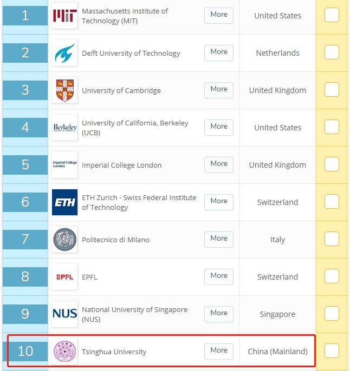Expand More details for ETH Zurich
This screenshot has width=350, height=371.
pos(219,202)
